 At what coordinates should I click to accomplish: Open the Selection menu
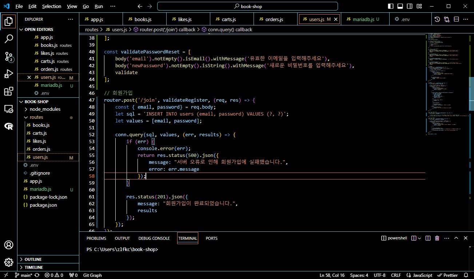[x=52, y=7]
